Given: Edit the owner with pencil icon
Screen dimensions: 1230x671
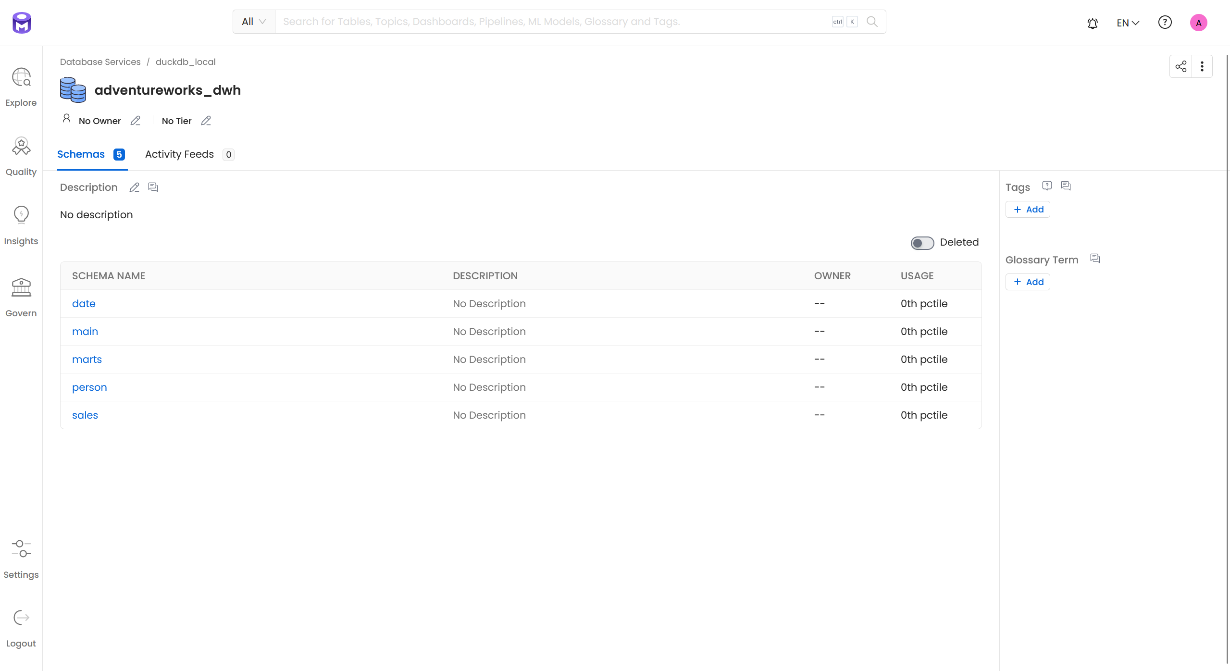Looking at the screenshot, I should point(136,121).
